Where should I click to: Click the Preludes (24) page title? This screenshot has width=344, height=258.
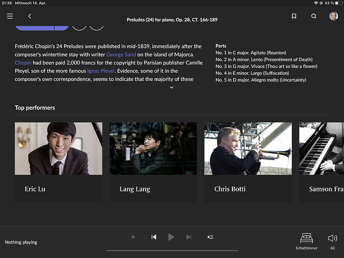(x=172, y=20)
